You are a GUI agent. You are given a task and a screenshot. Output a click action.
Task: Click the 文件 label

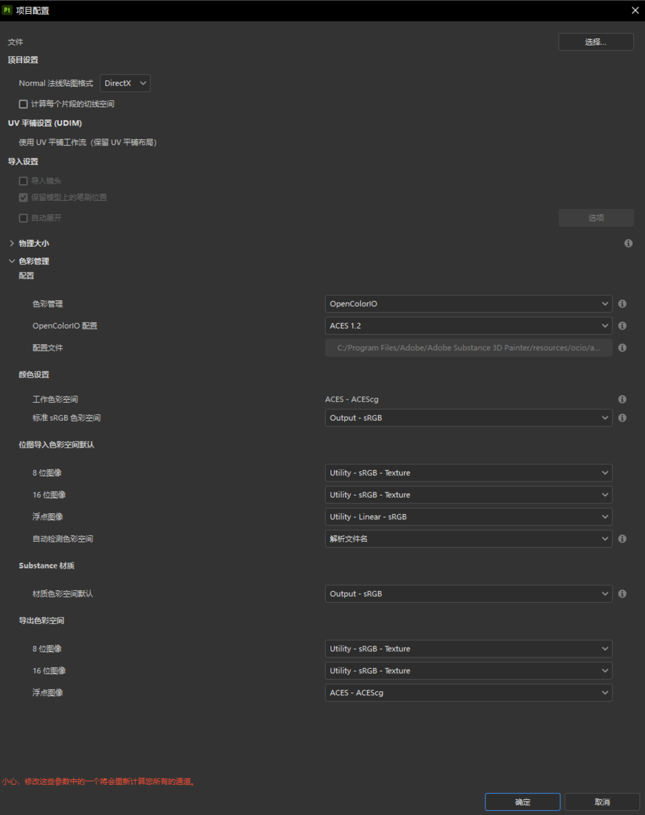[15, 42]
